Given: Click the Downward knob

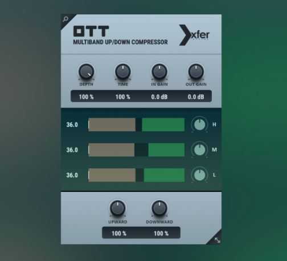Looking at the screenshot, I should click(x=159, y=208).
